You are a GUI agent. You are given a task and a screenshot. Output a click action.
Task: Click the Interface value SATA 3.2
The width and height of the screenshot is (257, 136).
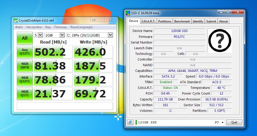[x=168, y=76]
